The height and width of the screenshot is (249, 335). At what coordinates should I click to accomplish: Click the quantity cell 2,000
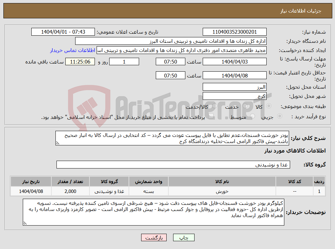(x=70, y=191)
